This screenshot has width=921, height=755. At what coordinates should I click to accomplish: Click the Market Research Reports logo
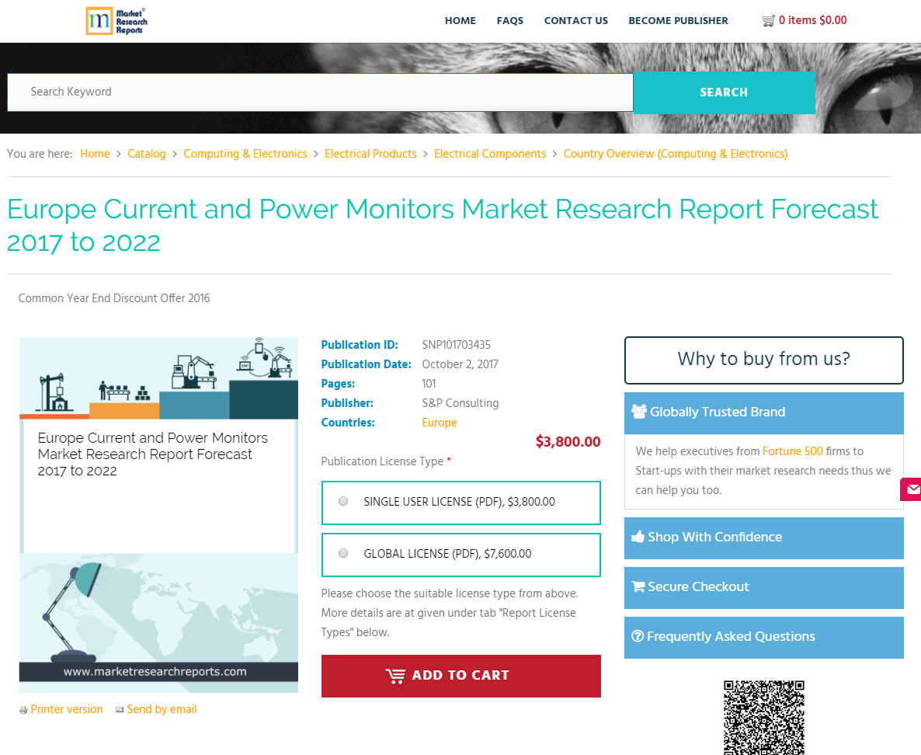pyautogui.click(x=116, y=21)
